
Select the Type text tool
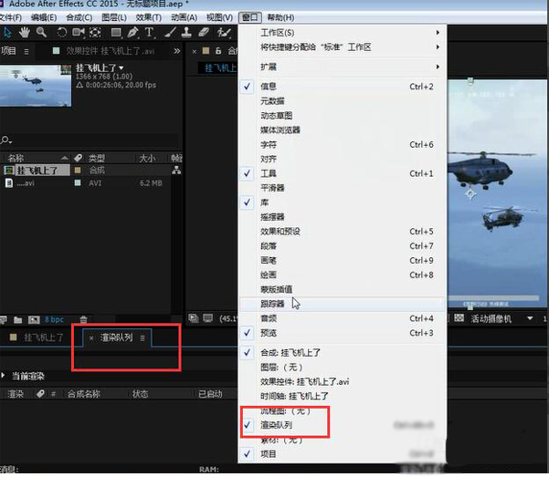pos(149,33)
